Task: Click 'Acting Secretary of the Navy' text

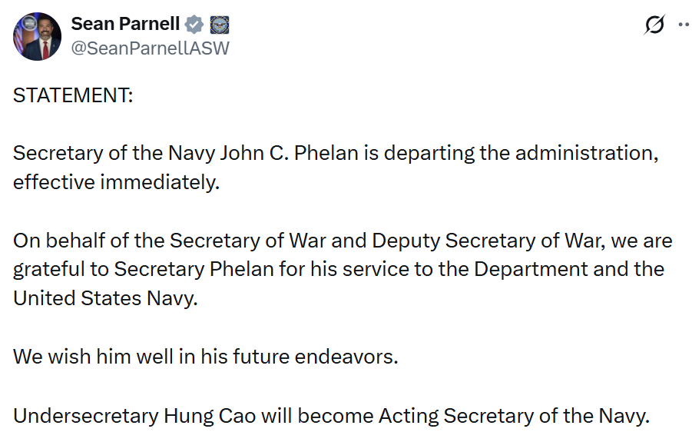Action: [x=514, y=416]
